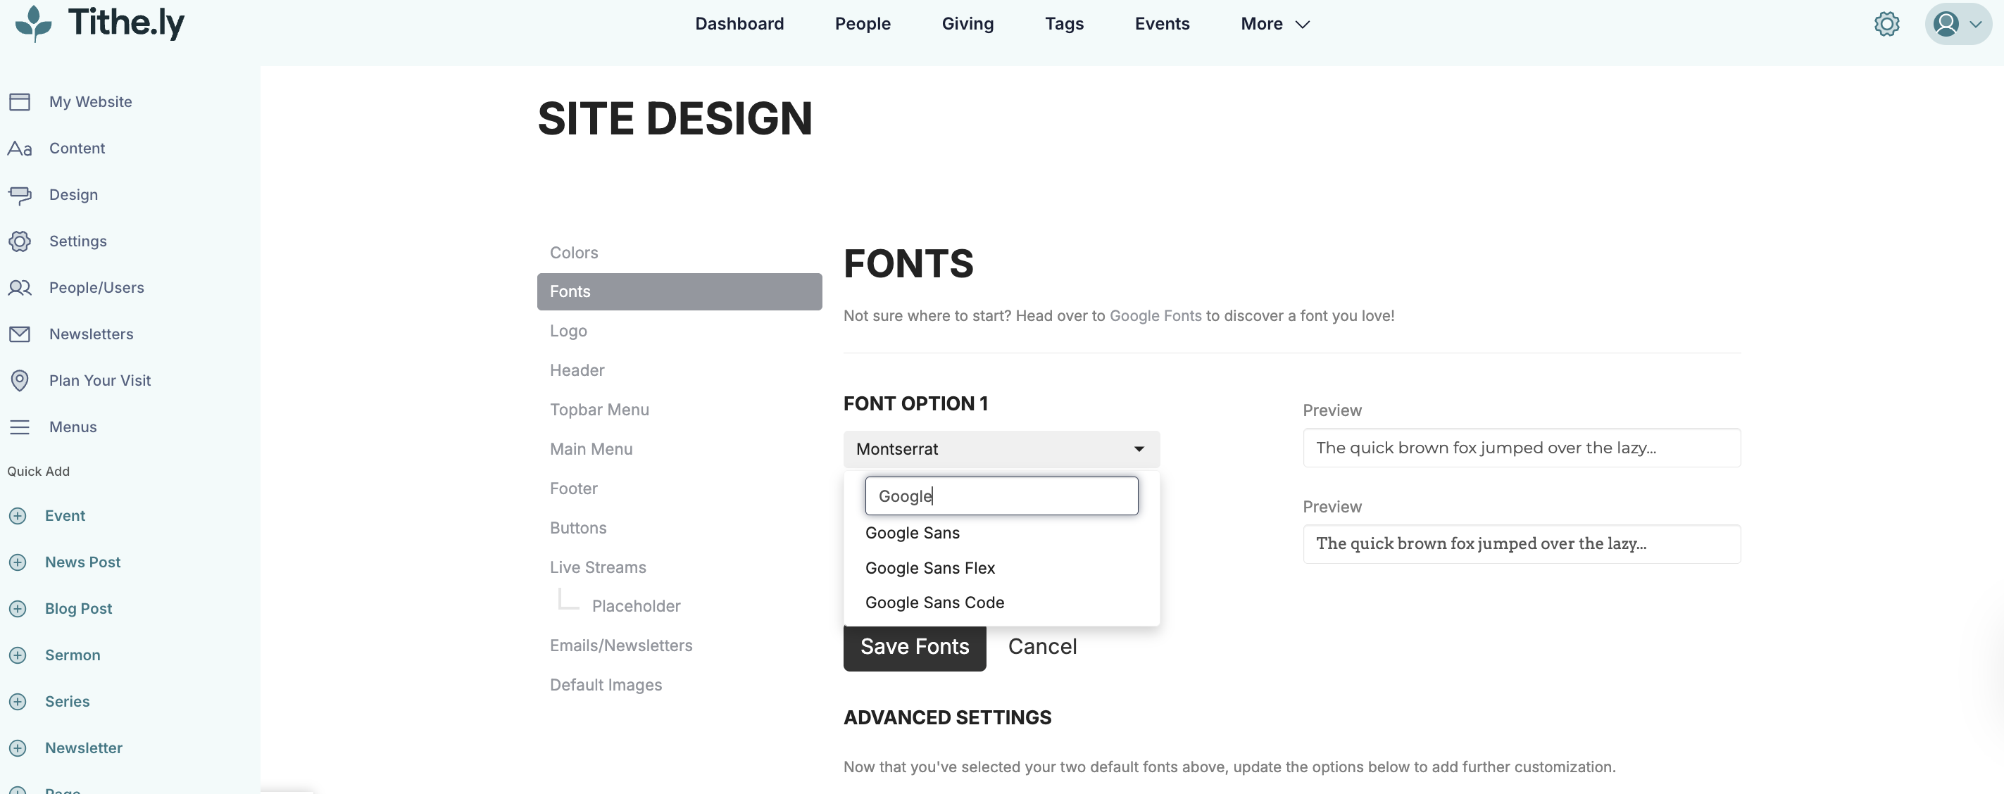
Task: Click the font search field containing Google
Action: pyautogui.click(x=1001, y=496)
